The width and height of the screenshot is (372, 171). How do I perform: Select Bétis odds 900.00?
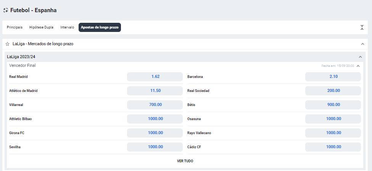(x=333, y=105)
